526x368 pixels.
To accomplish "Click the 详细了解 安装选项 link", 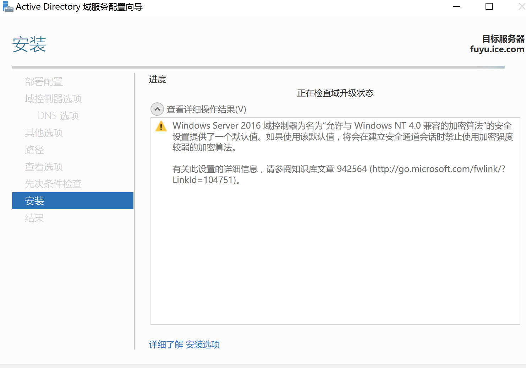I will click(x=184, y=344).
